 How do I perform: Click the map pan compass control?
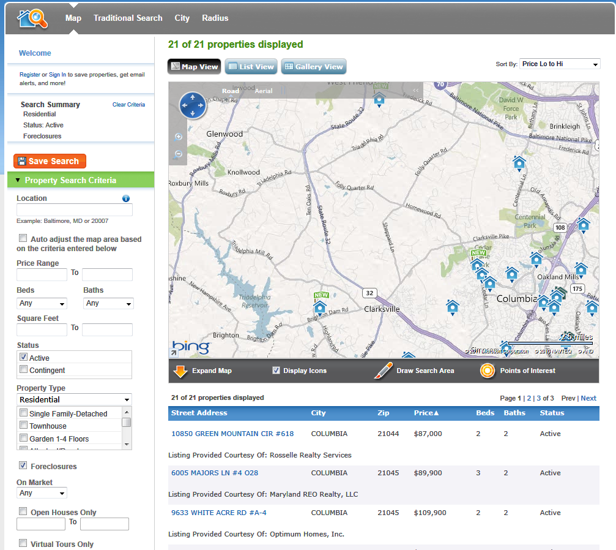click(x=193, y=105)
